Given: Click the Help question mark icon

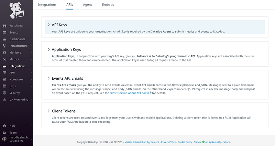Looking at the screenshot, I should click(4, 126).
